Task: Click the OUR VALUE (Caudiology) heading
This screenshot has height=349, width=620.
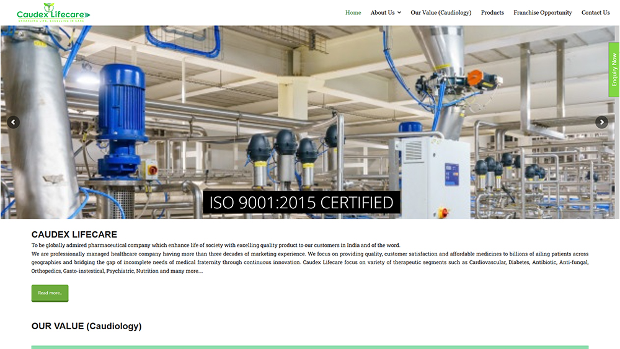Action: [x=87, y=326]
